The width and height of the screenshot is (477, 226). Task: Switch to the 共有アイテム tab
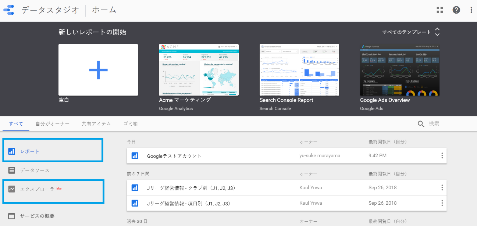tap(96, 124)
